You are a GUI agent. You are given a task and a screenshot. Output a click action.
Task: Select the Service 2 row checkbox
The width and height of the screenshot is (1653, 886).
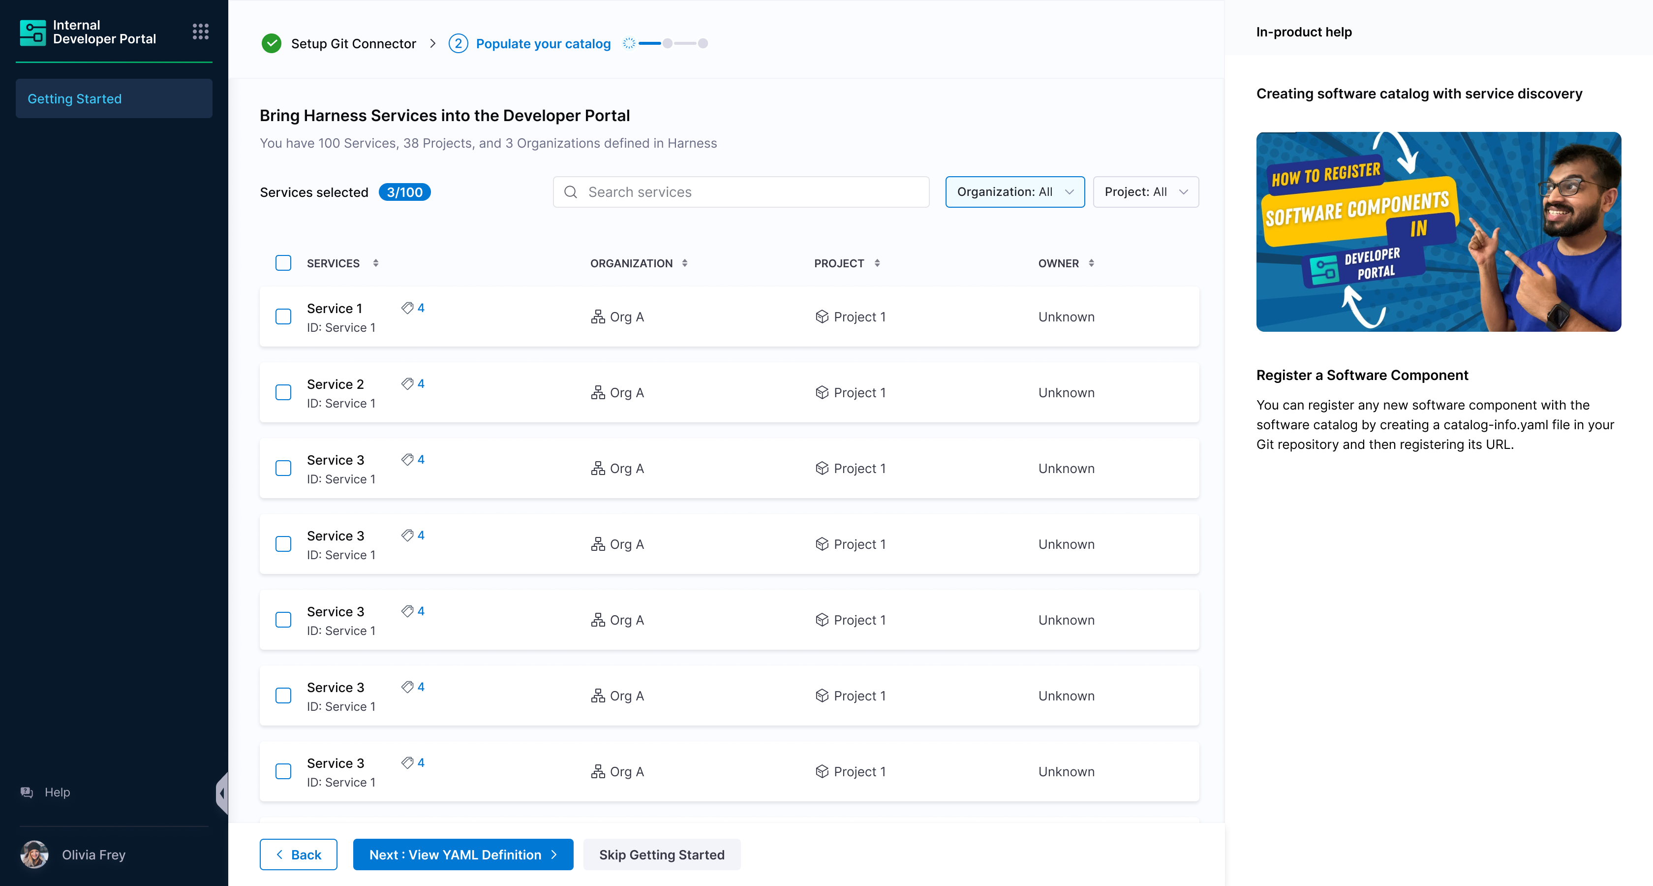(x=283, y=392)
